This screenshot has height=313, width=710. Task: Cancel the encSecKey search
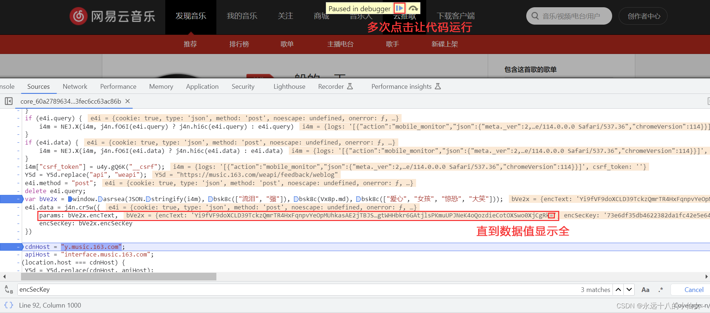tap(694, 289)
